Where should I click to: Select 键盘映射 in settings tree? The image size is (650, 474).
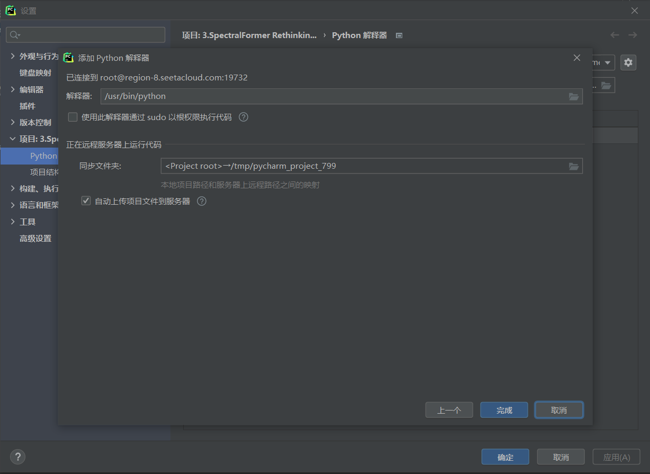coord(35,72)
